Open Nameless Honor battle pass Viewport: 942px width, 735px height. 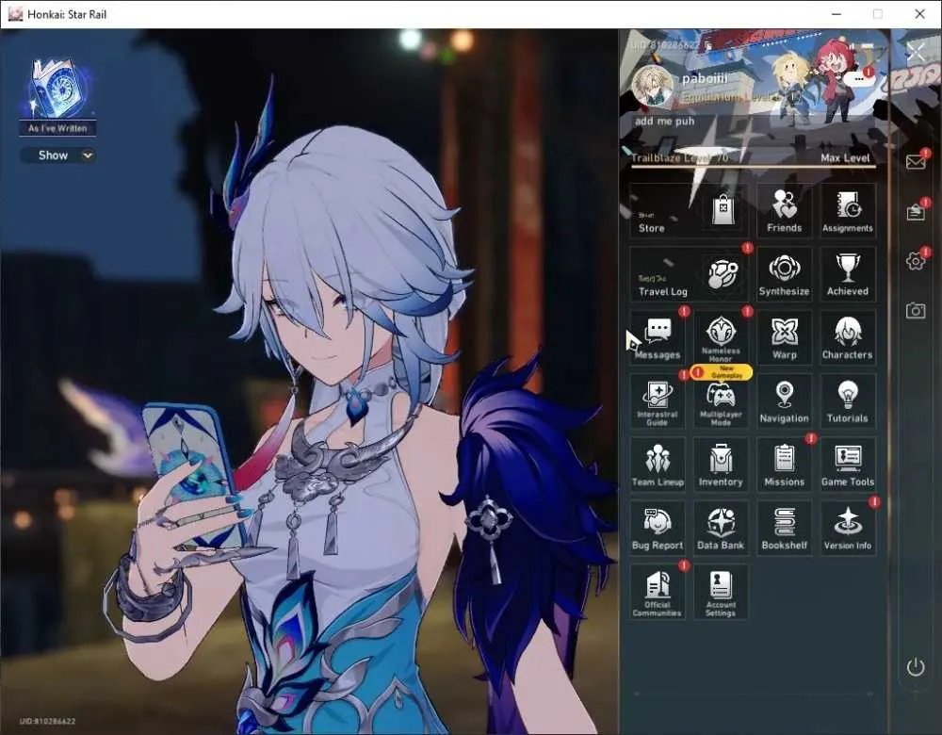[721, 337]
